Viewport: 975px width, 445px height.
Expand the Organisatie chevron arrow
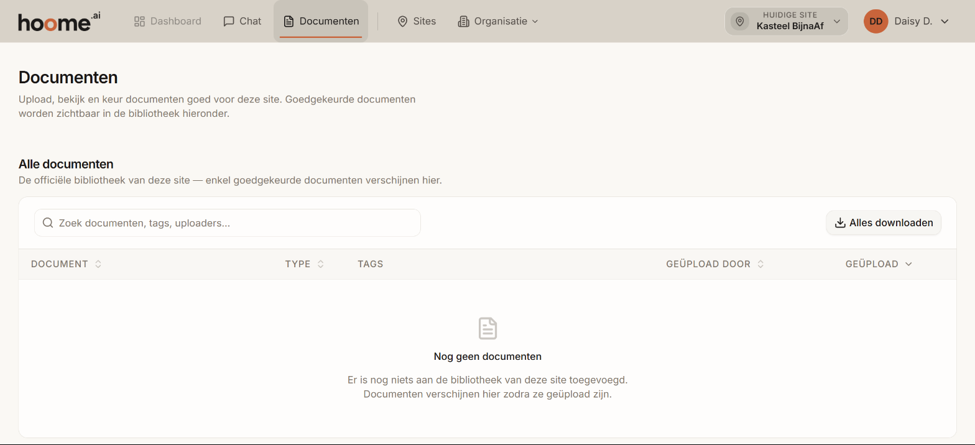pyautogui.click(x=535, y=21)
